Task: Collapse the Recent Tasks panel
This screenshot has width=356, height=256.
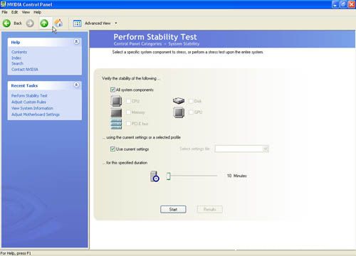Action: (x=76, y=85)
